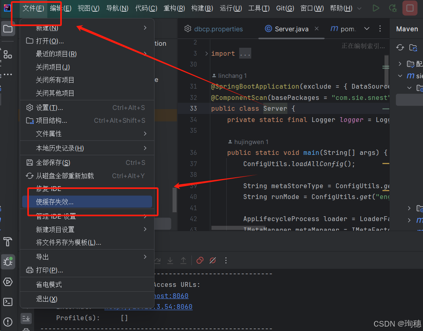Open the 重构(R) menu
Image resolution: width=423 pixels, height=331 pixels.
[174, 8]
